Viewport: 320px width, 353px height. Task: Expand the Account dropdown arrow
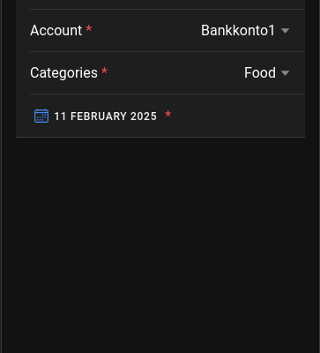[285, 31]
